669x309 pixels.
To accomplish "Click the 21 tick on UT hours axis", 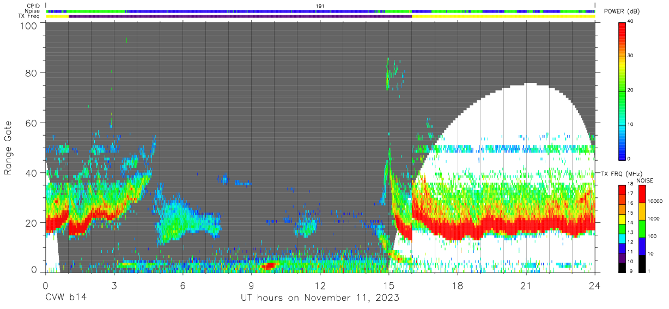I will (x=526, y=286).
